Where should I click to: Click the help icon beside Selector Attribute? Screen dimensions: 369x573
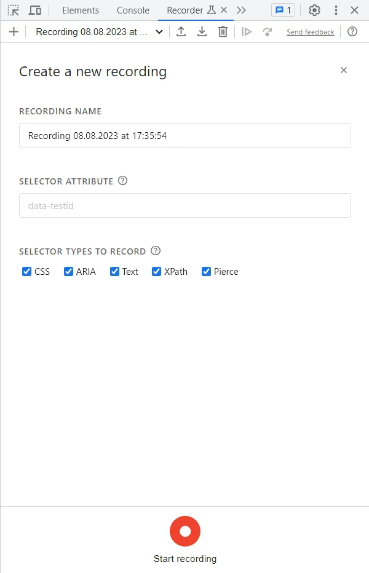point(122,181)
